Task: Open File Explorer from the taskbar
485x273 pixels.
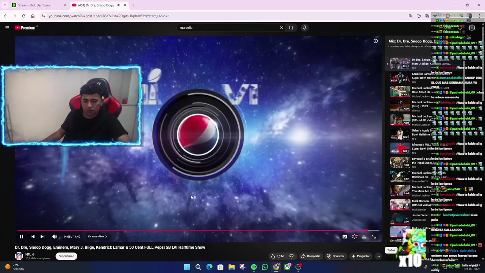Action: coord(232,267)
